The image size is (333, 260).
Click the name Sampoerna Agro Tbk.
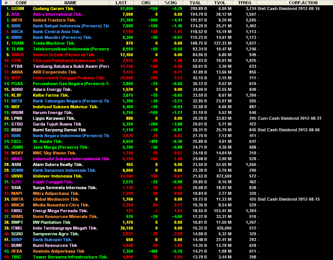pyautogui.click(x=56, y=234)
